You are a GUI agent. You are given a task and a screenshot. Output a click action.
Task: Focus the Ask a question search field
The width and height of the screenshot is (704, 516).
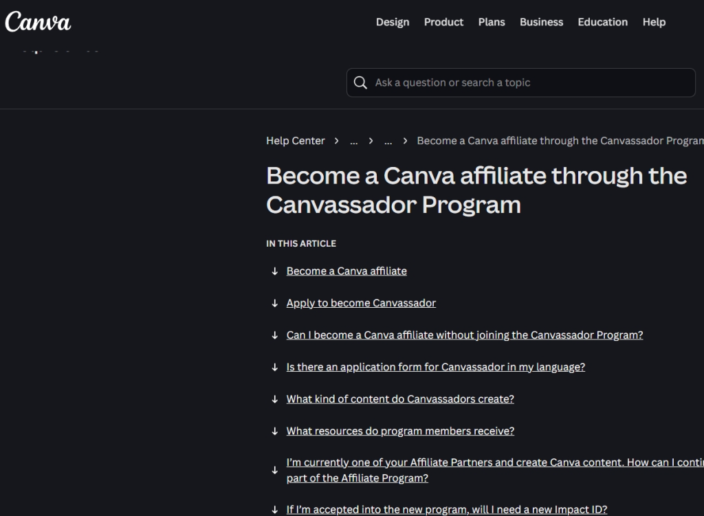[521, 82]
